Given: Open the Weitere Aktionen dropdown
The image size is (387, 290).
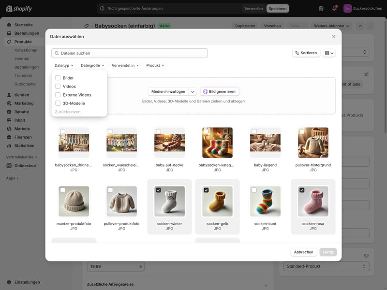Looking at the screenshot, I should 331,26.
